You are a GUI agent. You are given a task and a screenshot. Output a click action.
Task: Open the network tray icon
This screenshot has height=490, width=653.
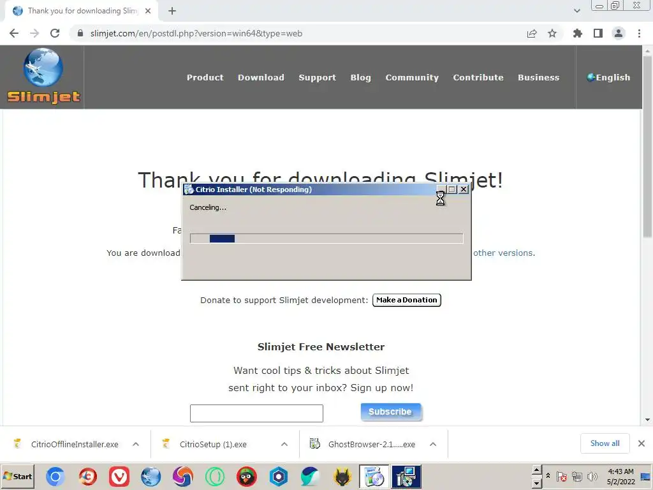(576, 477)
